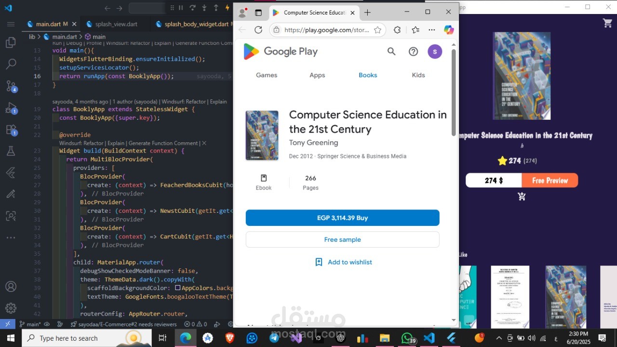Open the Google account avatar 's'
This screenshot has height=347, width=617.
(435, 51)
